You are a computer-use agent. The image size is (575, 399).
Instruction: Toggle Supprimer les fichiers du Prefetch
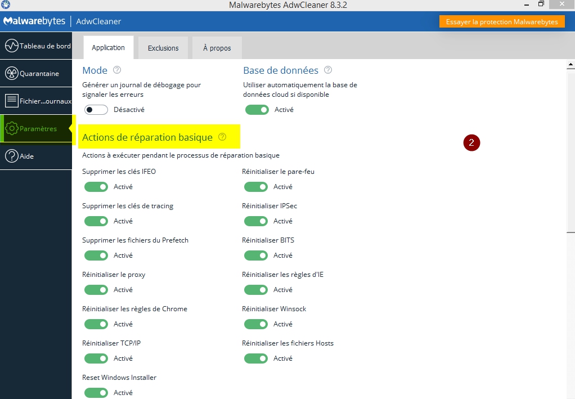point(96,255)
